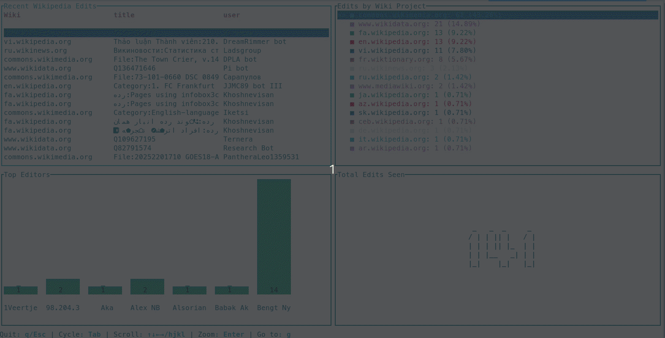Click the 'Zoom: Enter' footer hint
The image size is (665, 338).
tap(221, 334)
